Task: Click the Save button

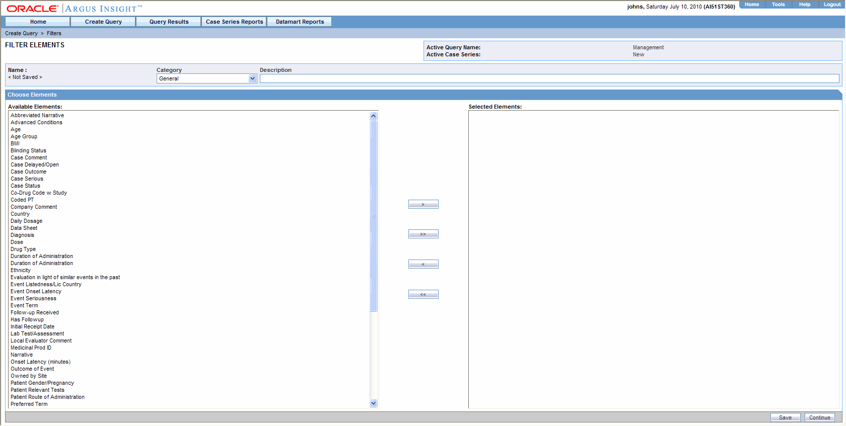Action: tap(785, 417)
